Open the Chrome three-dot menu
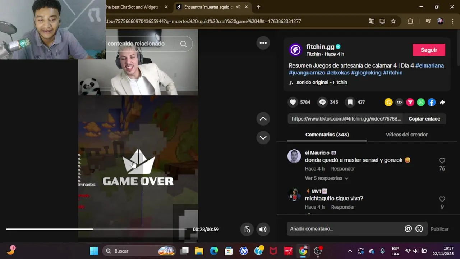This screenshot has width=460, height=259. (452, 21)
